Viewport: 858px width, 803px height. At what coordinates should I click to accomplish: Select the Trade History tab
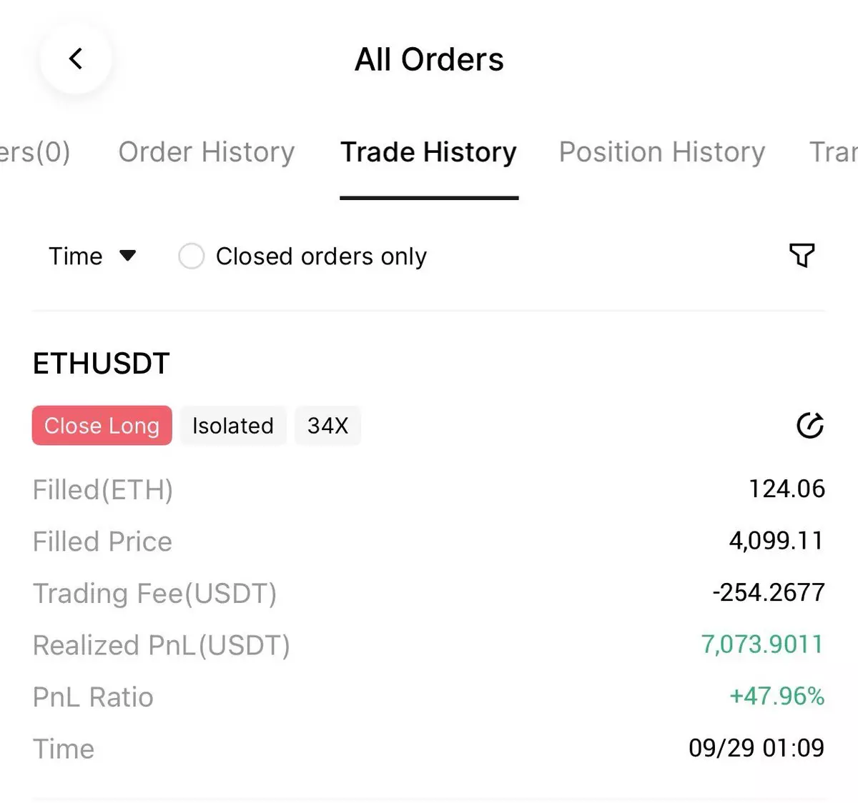428,152
